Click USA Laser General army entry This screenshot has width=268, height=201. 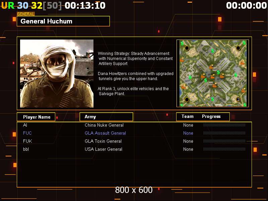coord(104,149)
